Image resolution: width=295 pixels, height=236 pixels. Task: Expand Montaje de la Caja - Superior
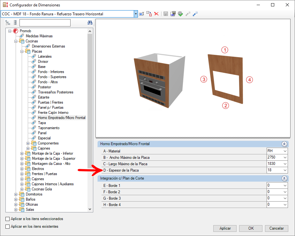(22, 159)
